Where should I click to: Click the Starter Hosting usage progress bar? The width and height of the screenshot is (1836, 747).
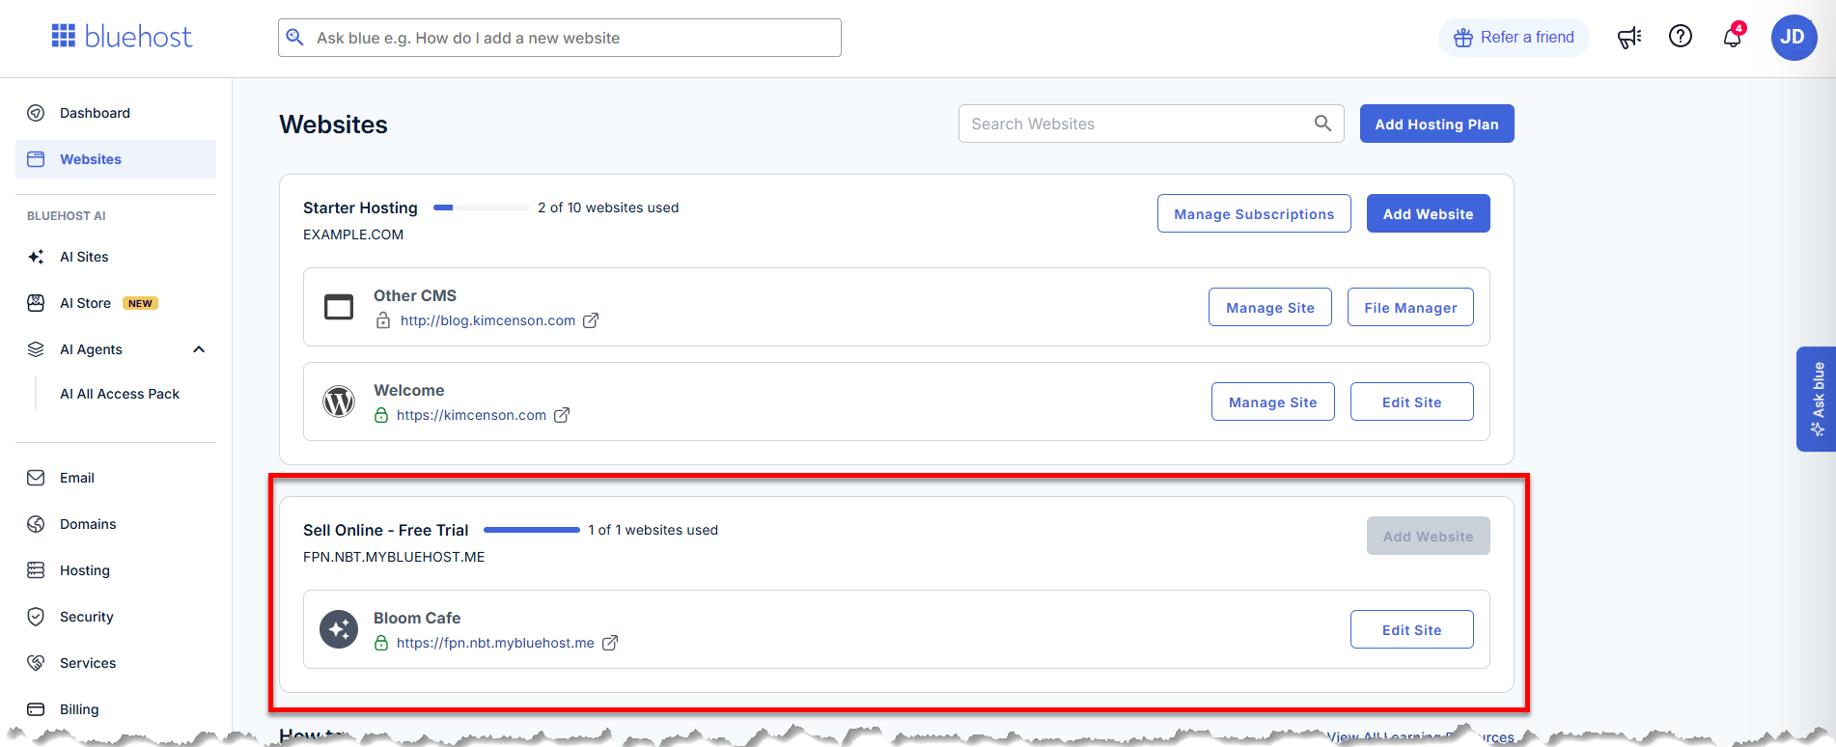point(482,207)
